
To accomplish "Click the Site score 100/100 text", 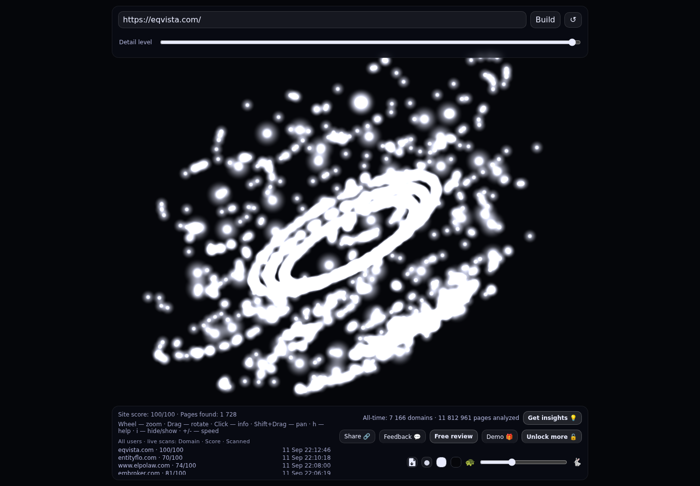I will [146, 415].
